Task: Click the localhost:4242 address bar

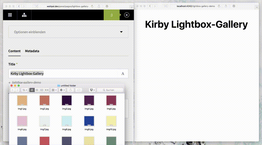Action: tap(196, 6)
